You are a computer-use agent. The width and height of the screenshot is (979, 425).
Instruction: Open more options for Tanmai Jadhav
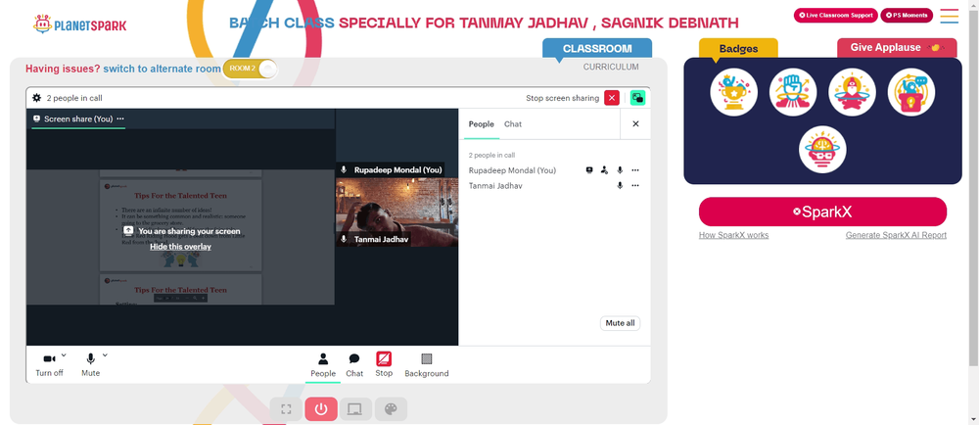635,185
